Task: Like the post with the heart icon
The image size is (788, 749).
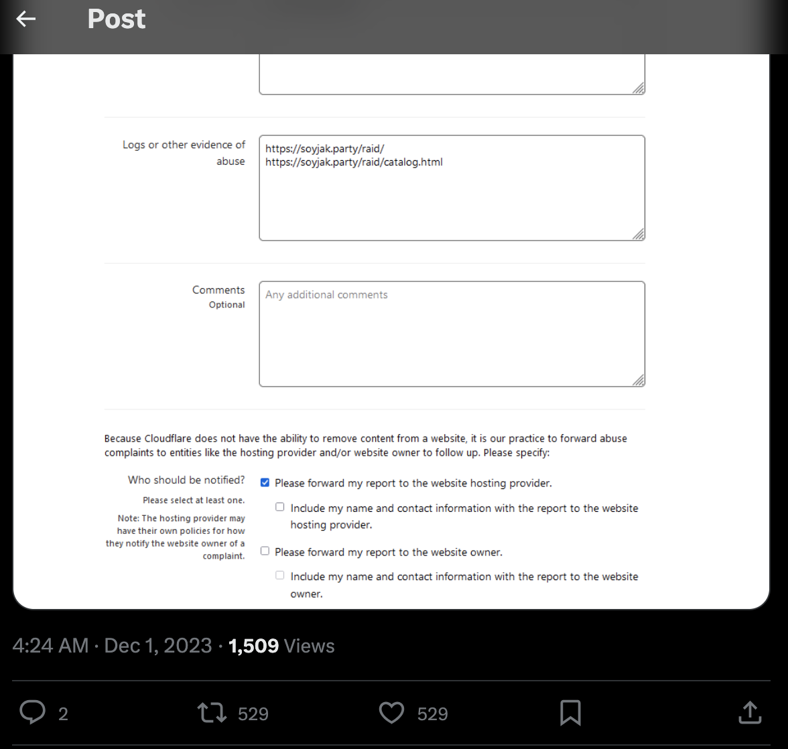Action: [x=391, y=713]
